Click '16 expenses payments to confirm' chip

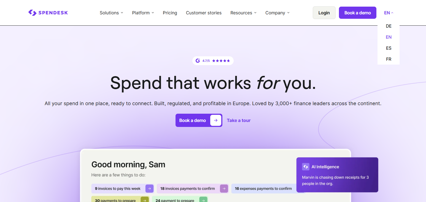pyautogui.click(x=264, y=188)
